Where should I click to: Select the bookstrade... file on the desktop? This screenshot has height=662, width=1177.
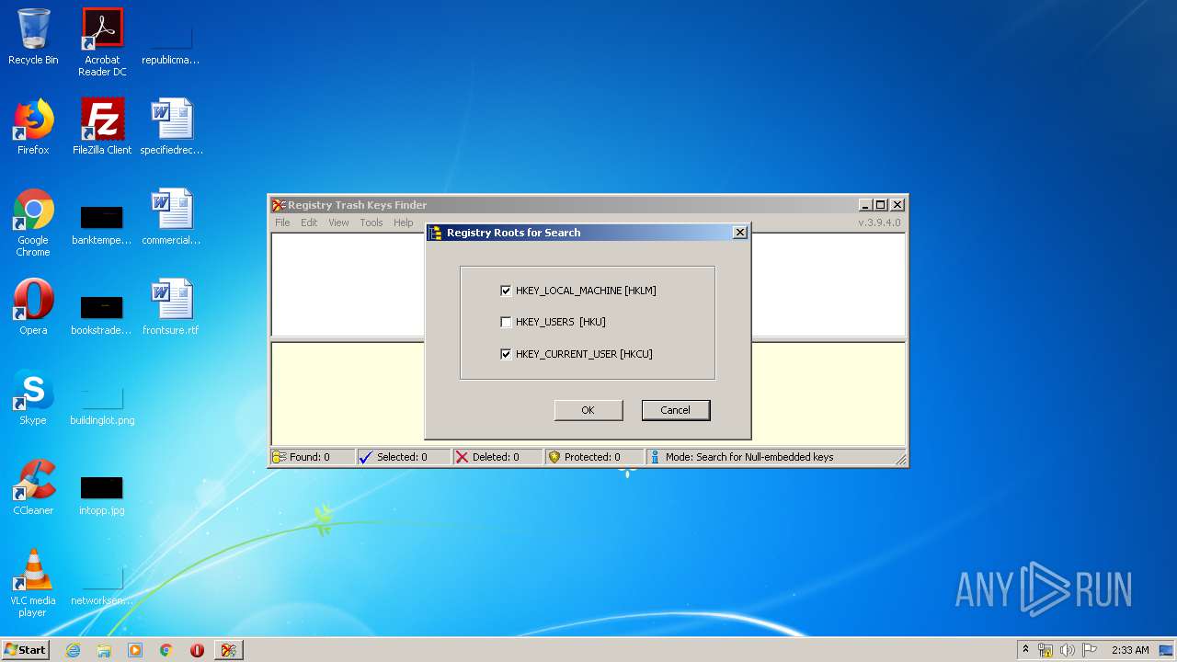coord(102,314)
